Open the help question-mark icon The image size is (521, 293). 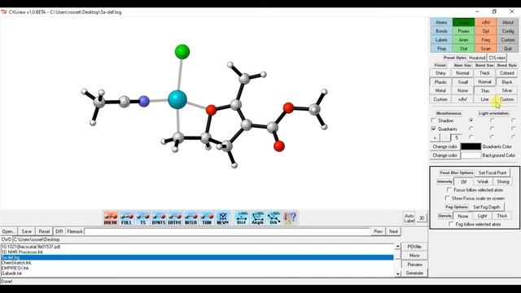(290, 218)
